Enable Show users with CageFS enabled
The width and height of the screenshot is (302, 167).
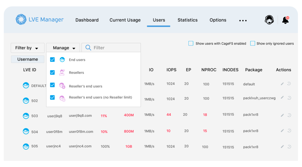pyautogui.click(x=191, y=43)
